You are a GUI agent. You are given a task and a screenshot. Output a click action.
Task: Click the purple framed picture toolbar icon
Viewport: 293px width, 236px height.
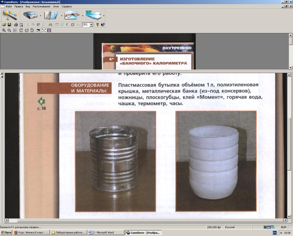coord(49,30)
